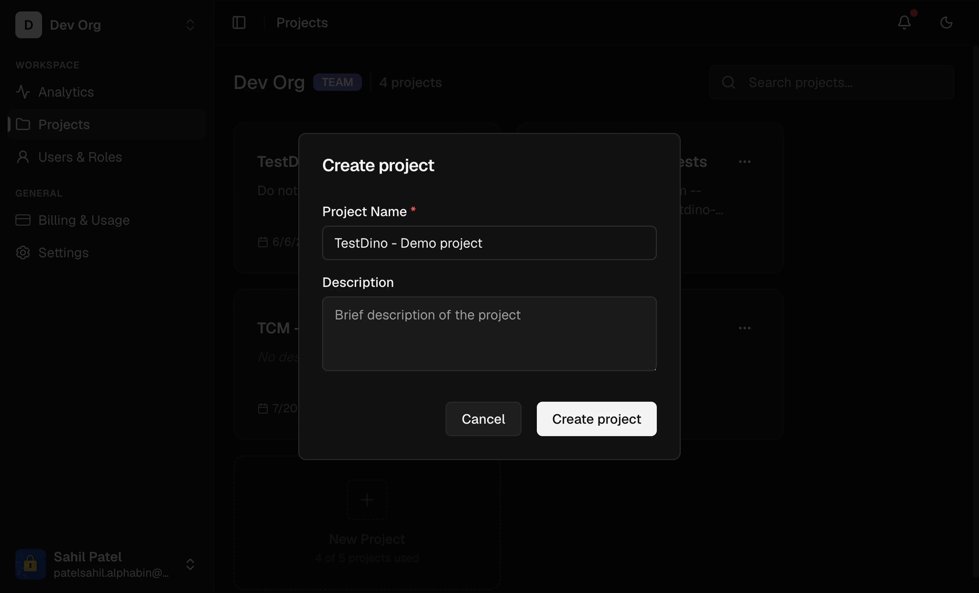The image size is (979, 593).
Task: Click the search magnifier icon
Action: click(728, 82)
